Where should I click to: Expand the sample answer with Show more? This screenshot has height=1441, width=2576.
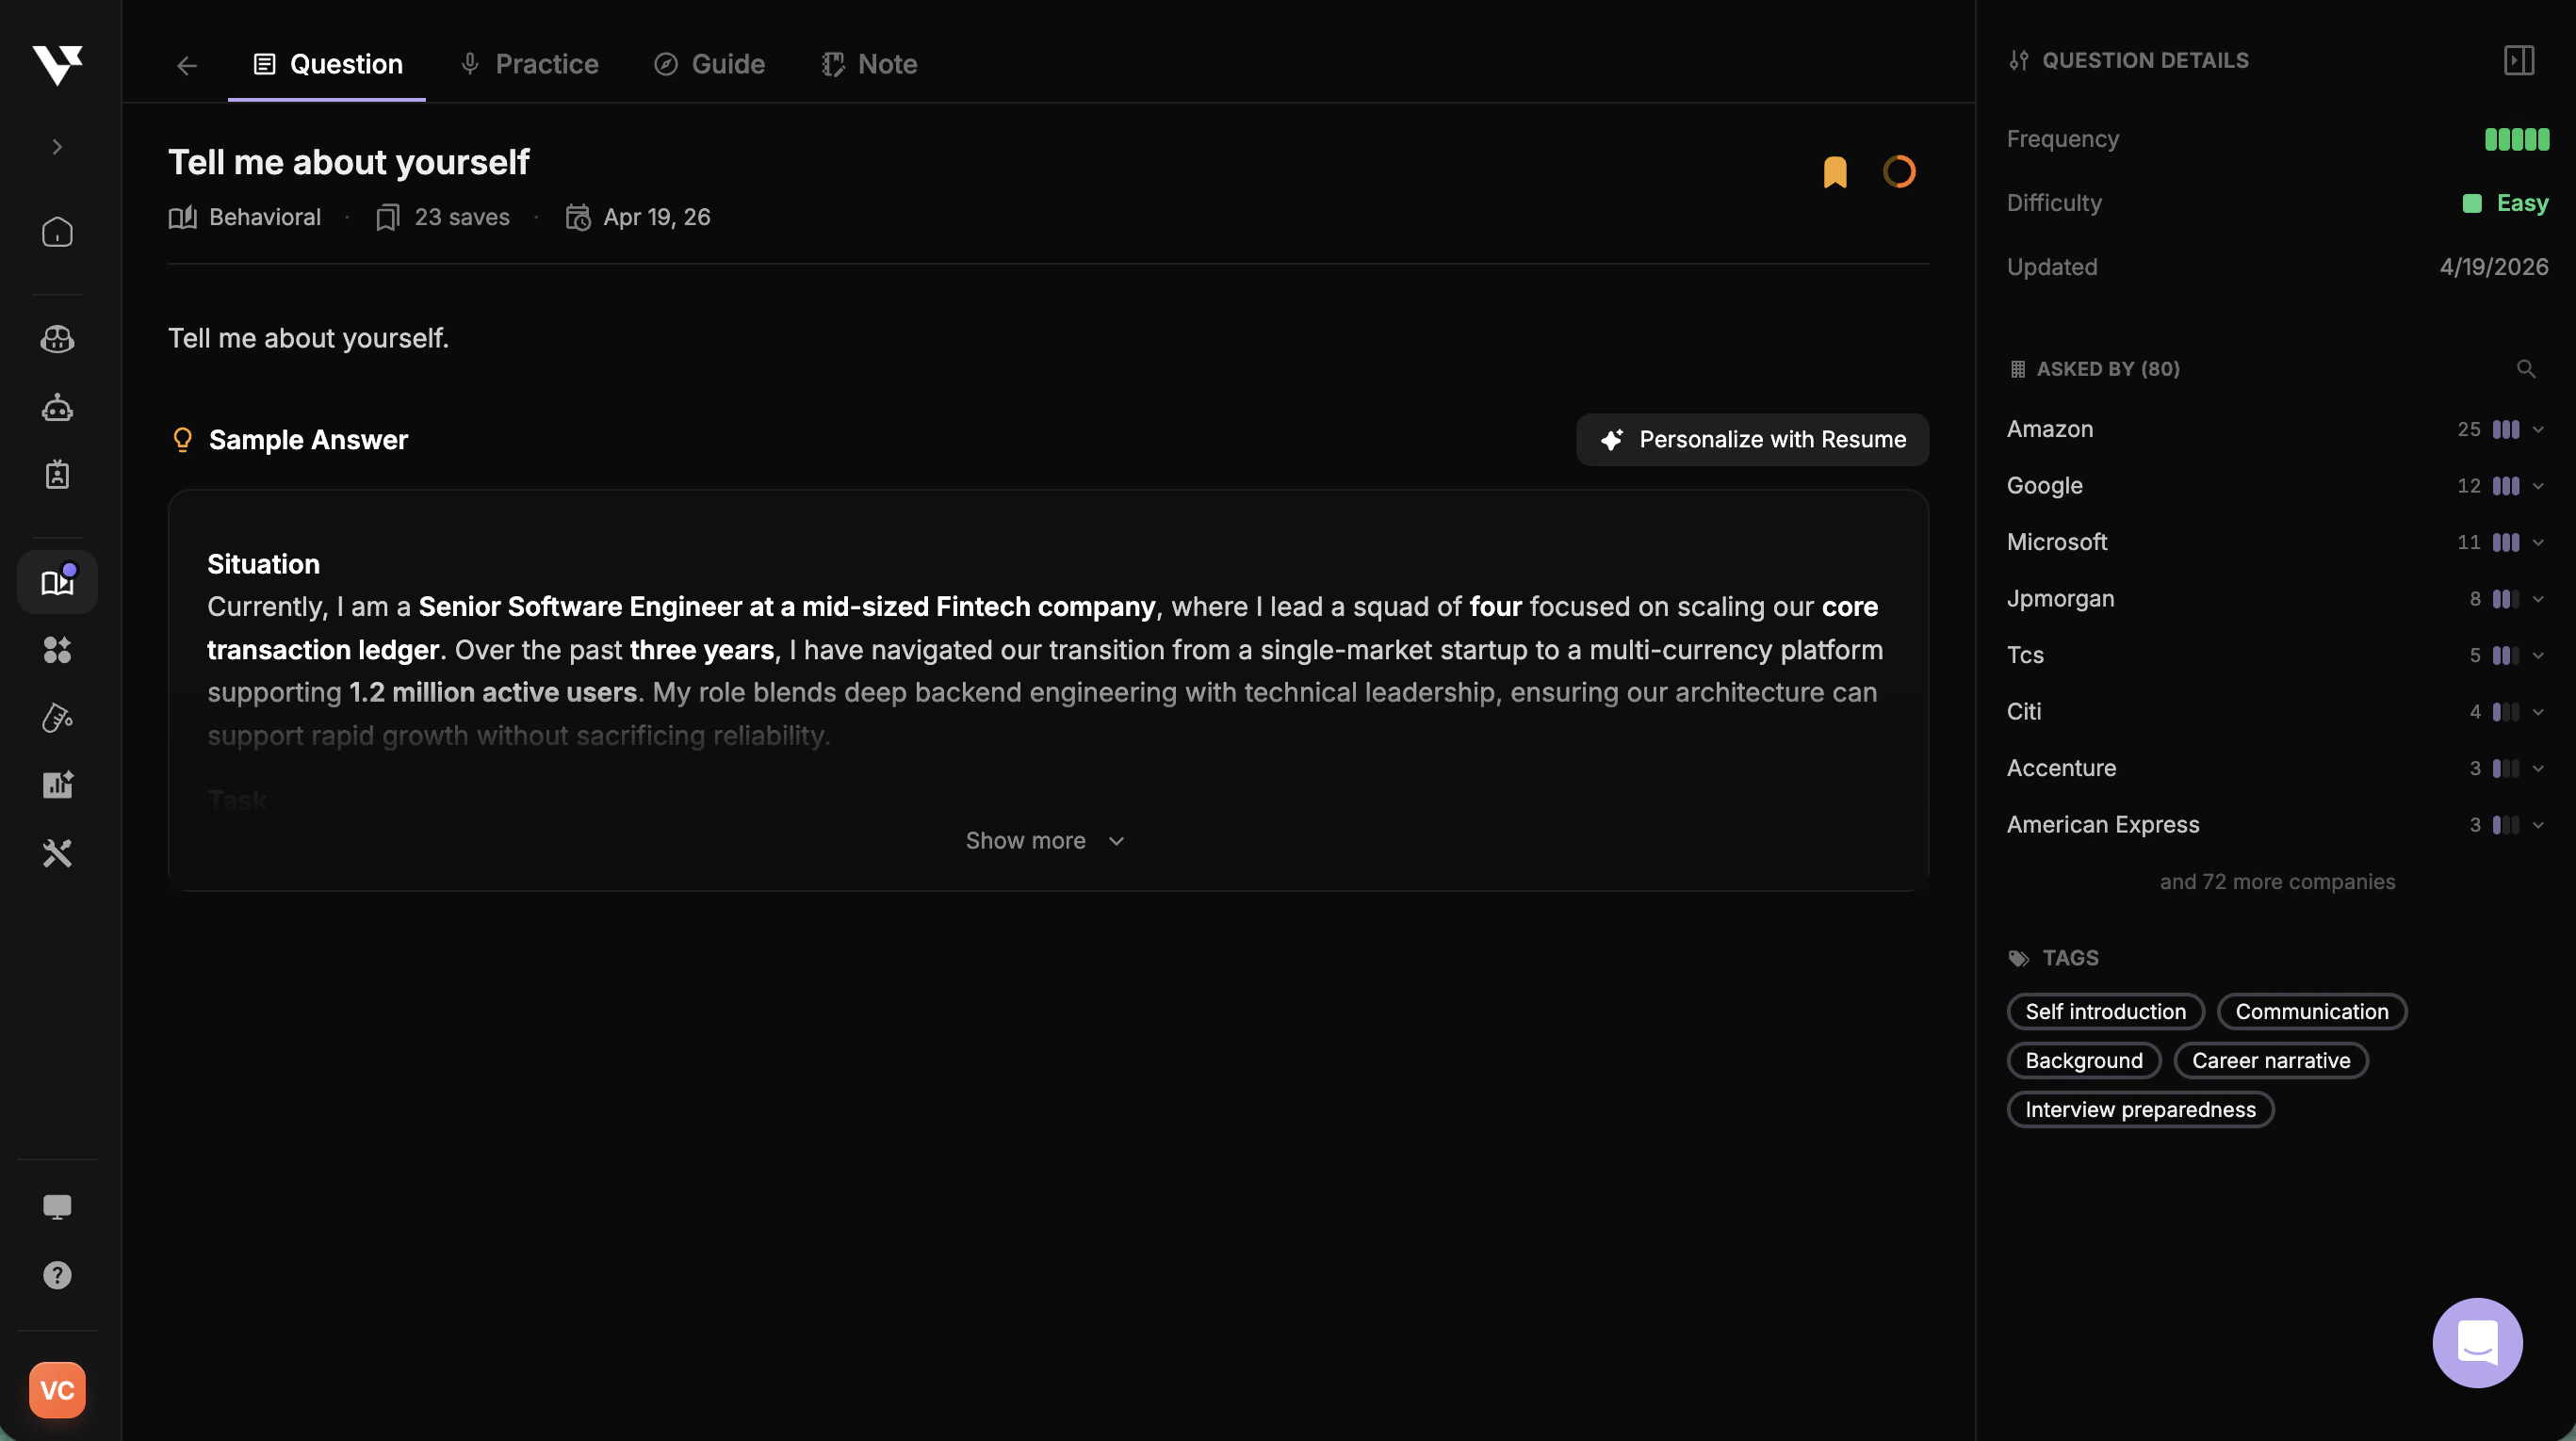[1046, 840]
